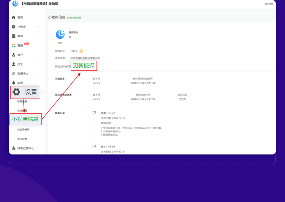Click 版本升级 in the top right
285x202 pixels.
click(x=269, y=4)
